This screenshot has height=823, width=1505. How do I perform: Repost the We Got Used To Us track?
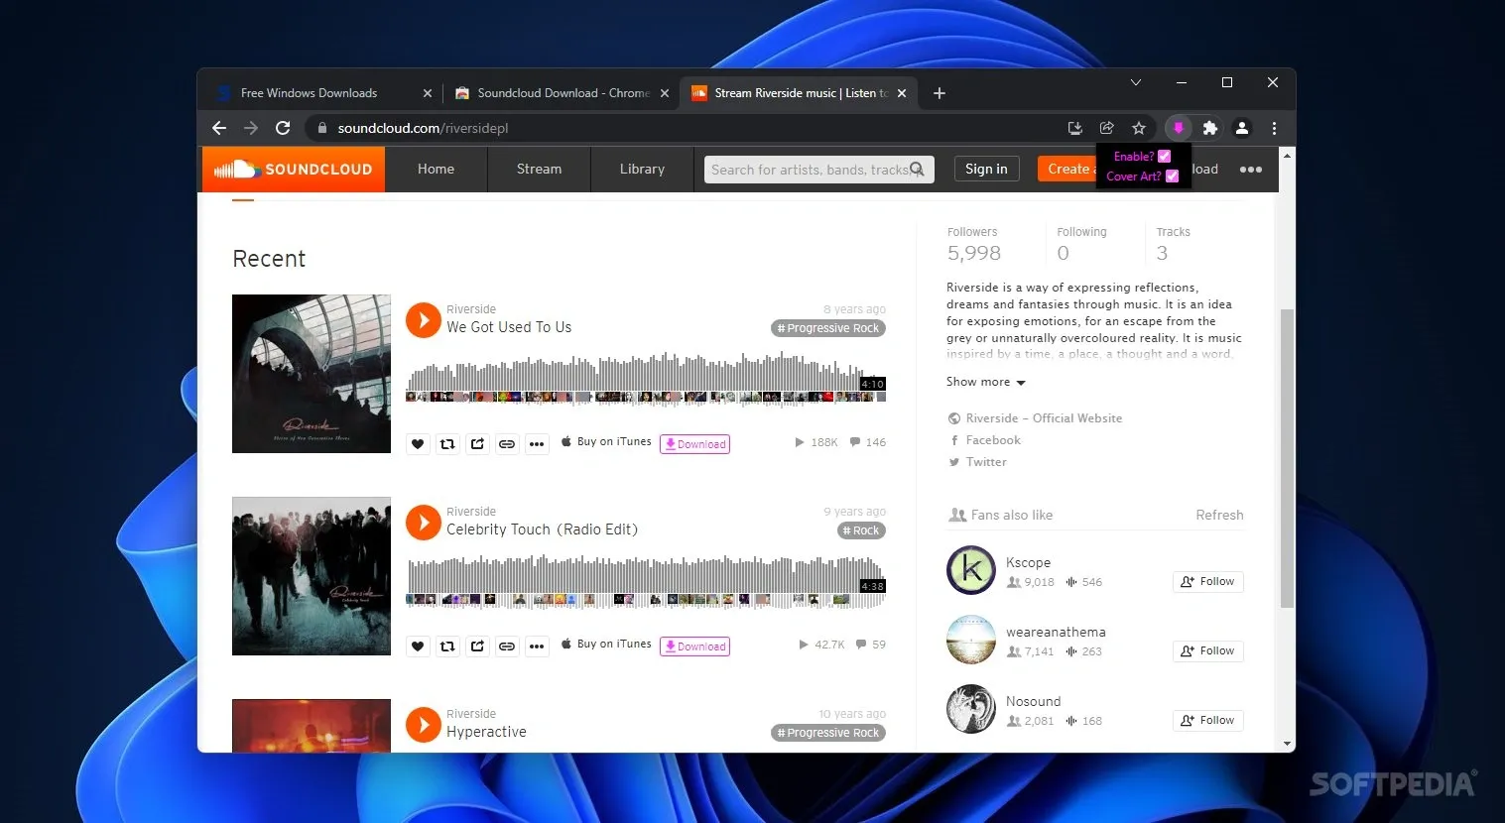point(447,444)
